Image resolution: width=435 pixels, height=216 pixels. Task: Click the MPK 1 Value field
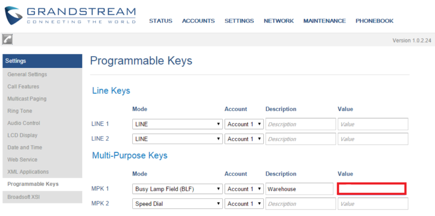pos(372,189)
